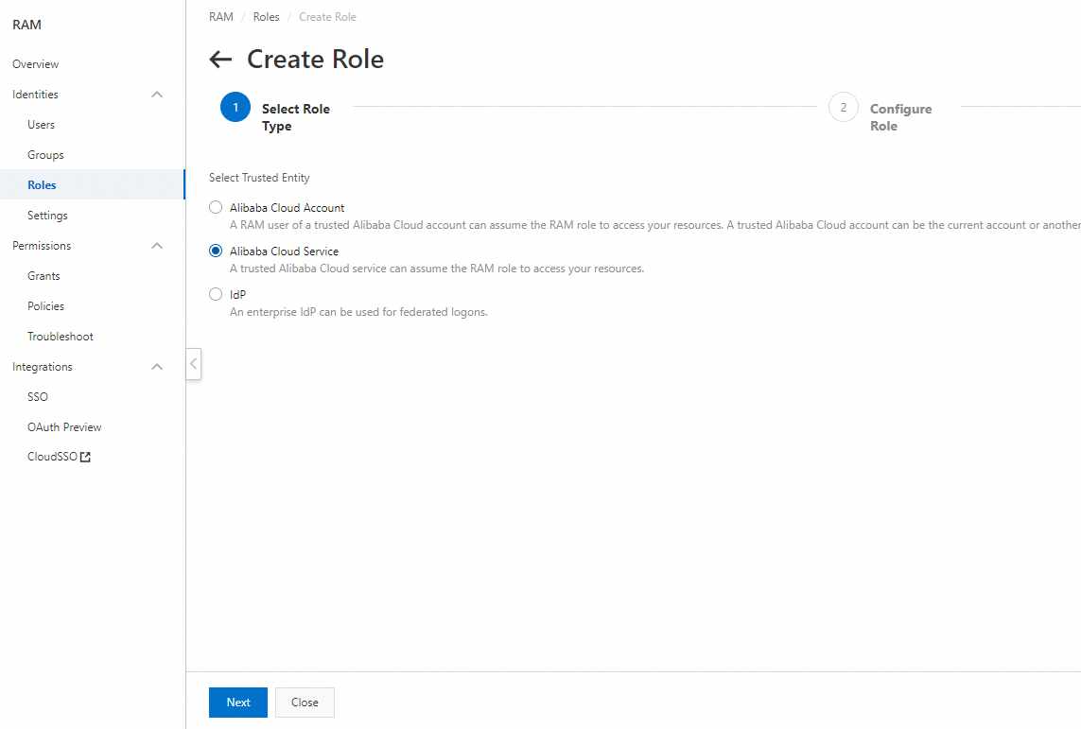Screen dimensions: 1081x729
Task: Collapse the Identities section
Action: [x=157, y=94]
